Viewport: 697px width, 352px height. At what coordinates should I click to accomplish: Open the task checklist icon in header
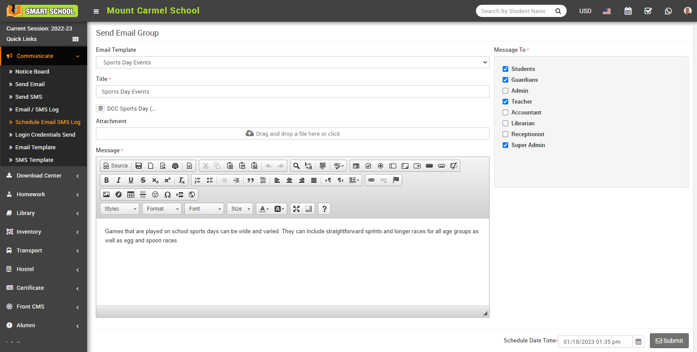tap(648, 11)
